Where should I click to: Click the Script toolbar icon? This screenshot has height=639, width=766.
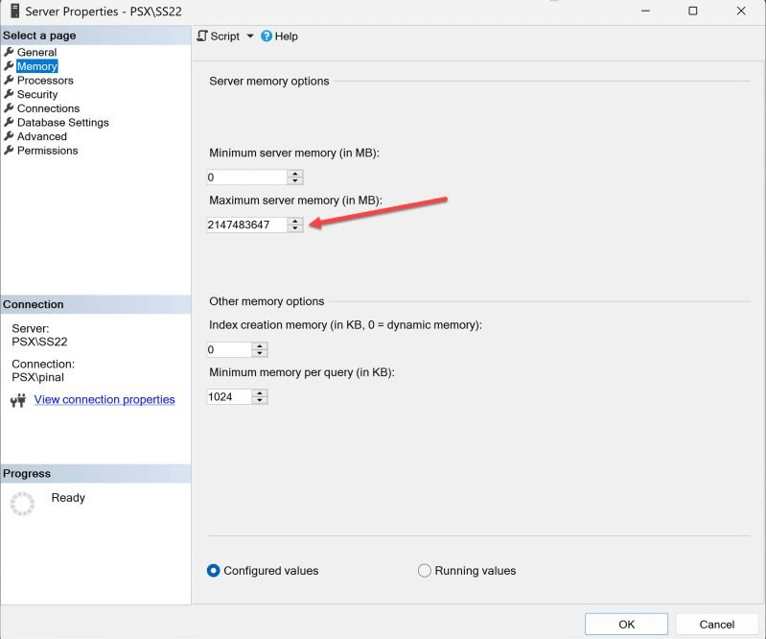point(202,35)
